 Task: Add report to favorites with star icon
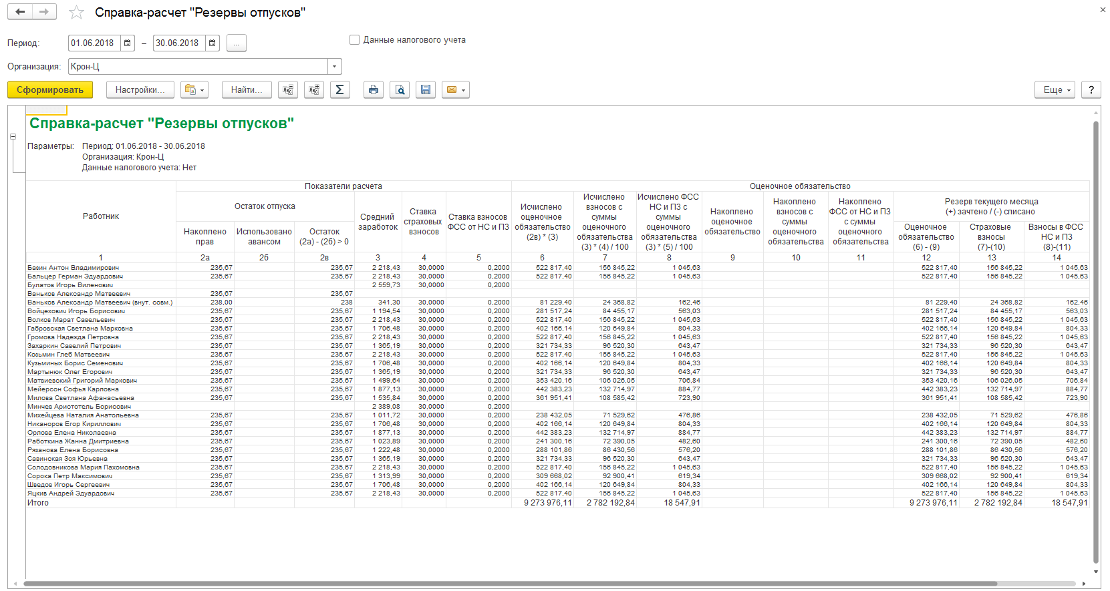tap(77, 13)
